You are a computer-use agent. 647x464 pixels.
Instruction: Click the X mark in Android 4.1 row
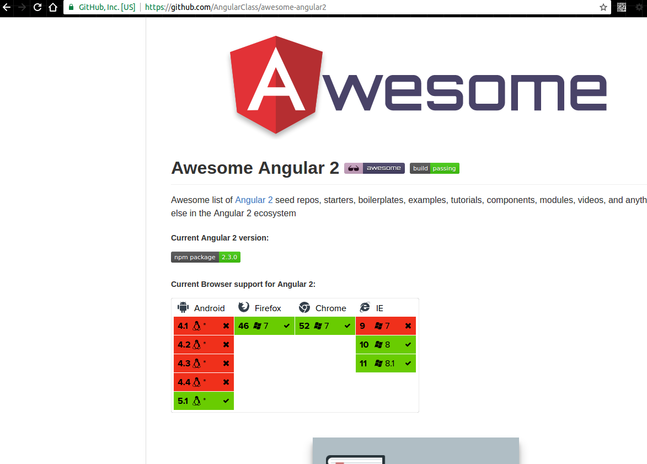point(226,326)
